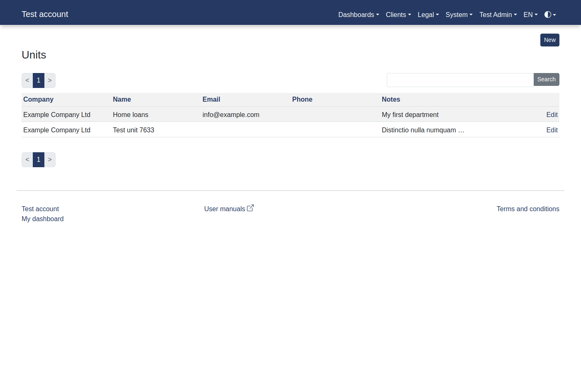Open My dashboard from the footer
Viewport: 581px width, 390px height.
tap(42, 219)
